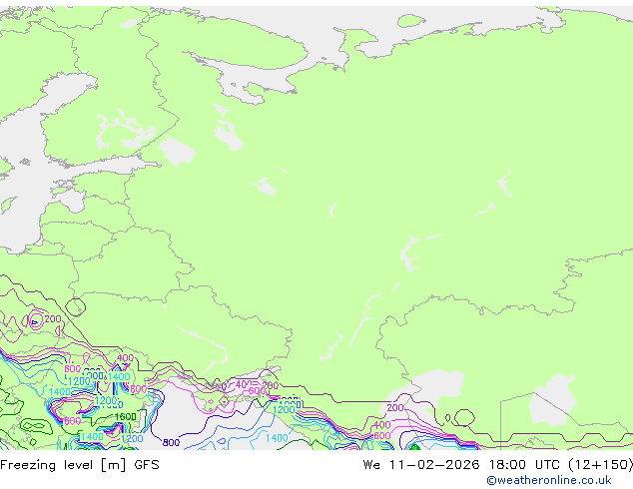Open the ©weatheronline.co.uk credit link
This screenshot has width=633, height=489.
click(x=549, y=480)
